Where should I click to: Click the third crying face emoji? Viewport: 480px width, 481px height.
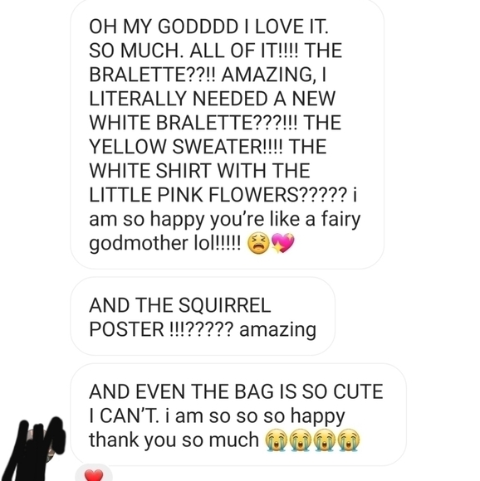click(325, 440)
